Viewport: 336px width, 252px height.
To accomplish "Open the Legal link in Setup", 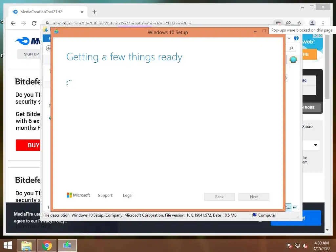I will [x=128, y=196].
